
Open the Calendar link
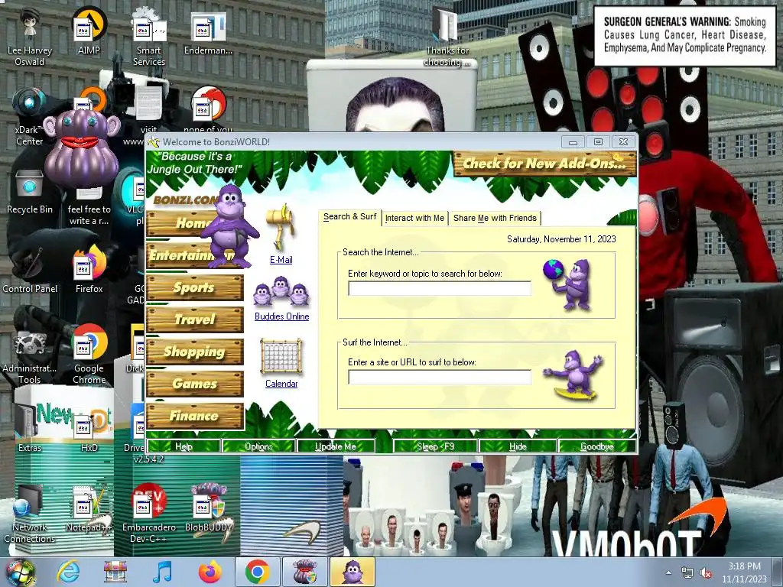click(281, 384)
